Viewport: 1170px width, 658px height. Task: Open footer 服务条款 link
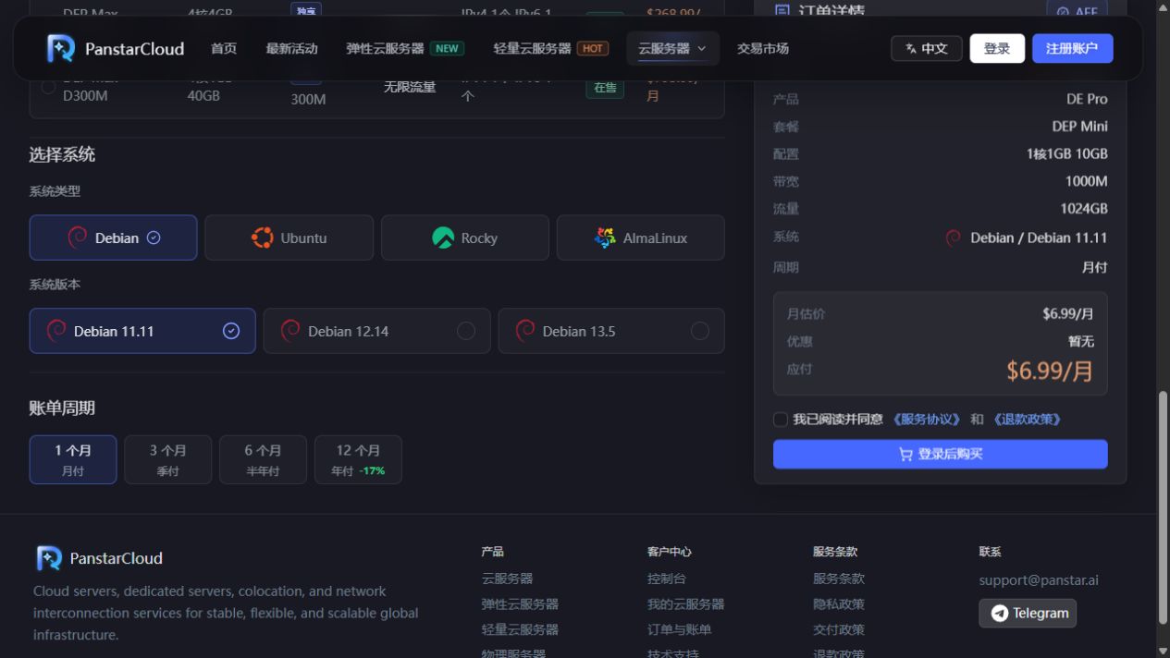pos(839,579)
